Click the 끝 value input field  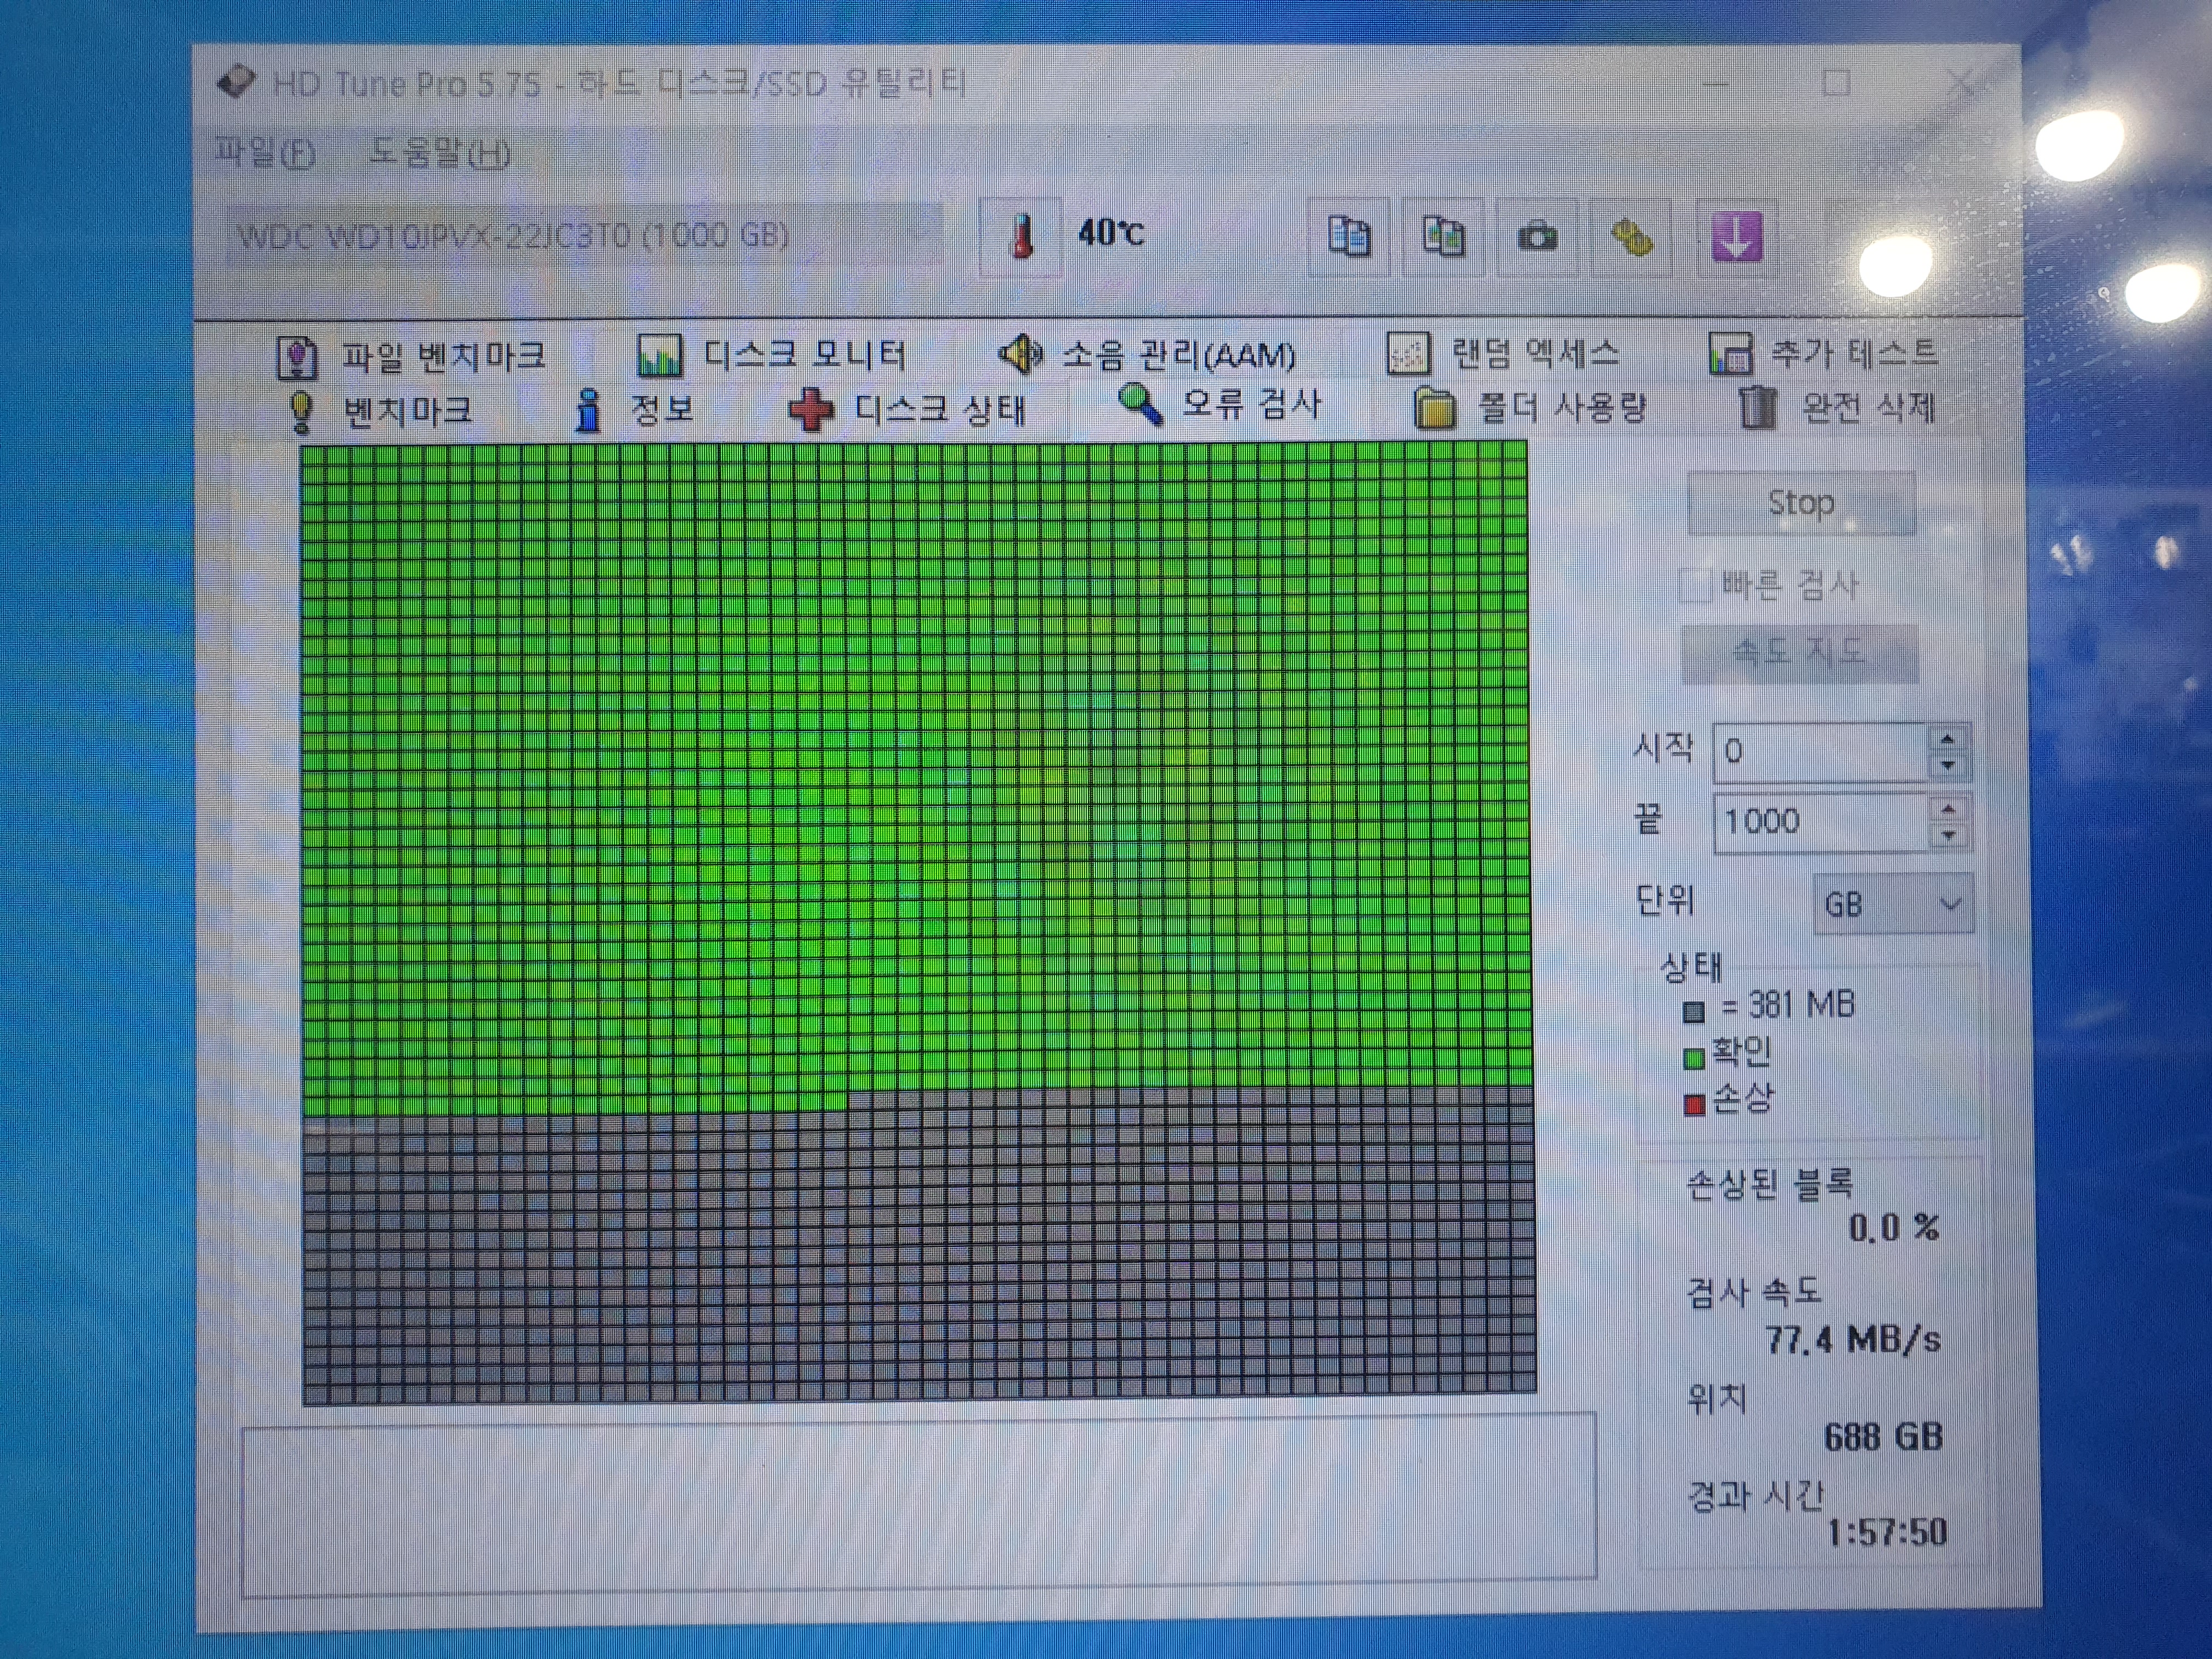coord(1820,822)
